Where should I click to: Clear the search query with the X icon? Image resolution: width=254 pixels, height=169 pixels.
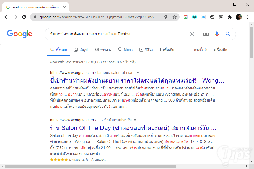click(192, 34)
